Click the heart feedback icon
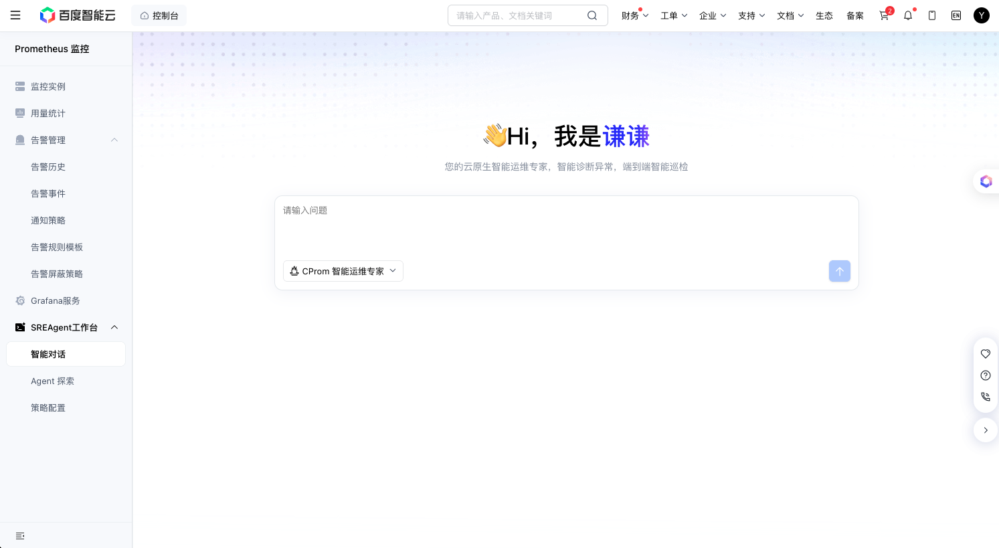Image resolution: width=999 pixels, height=548 pixels. 986,354
